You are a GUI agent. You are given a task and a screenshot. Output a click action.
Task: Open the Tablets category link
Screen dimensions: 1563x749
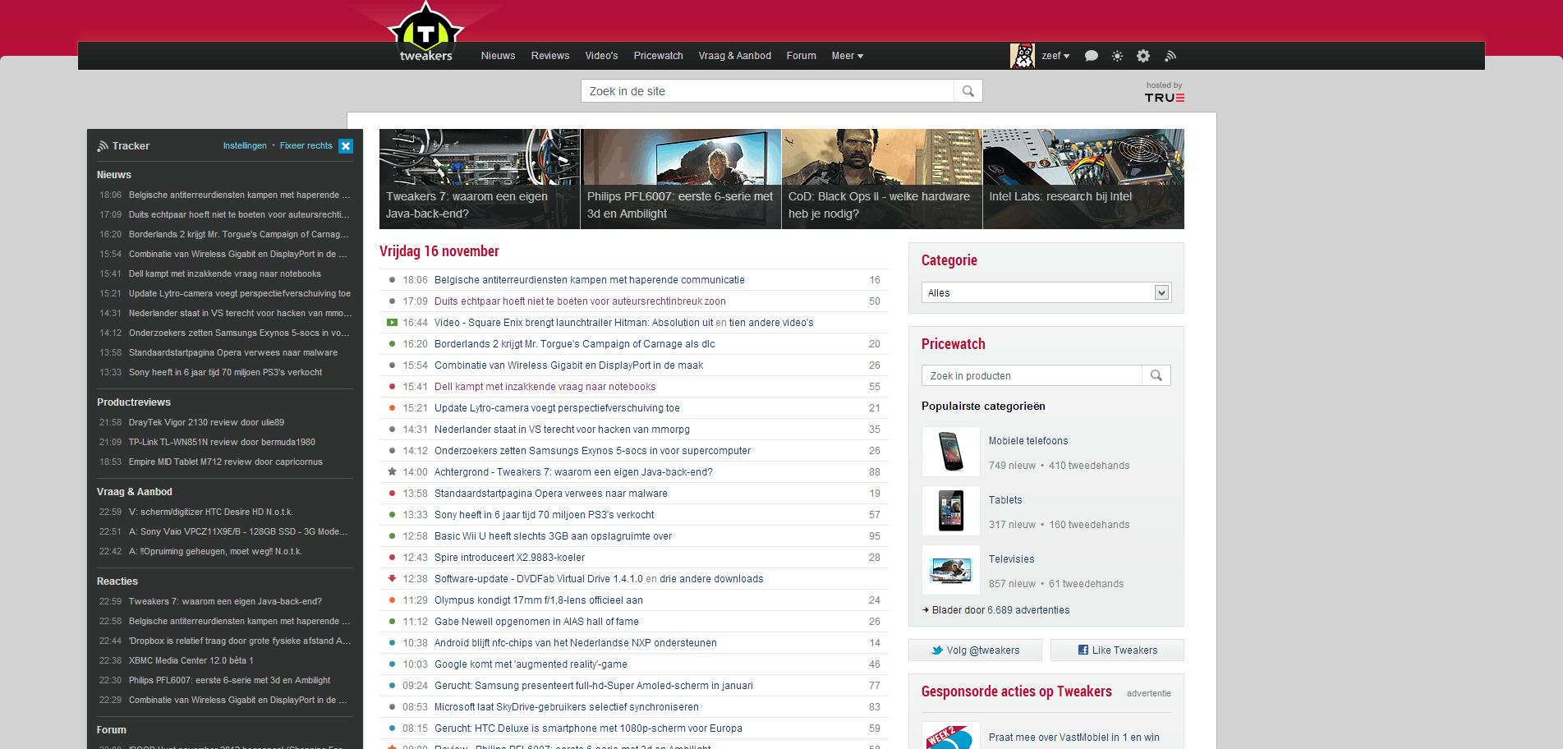1005,500
